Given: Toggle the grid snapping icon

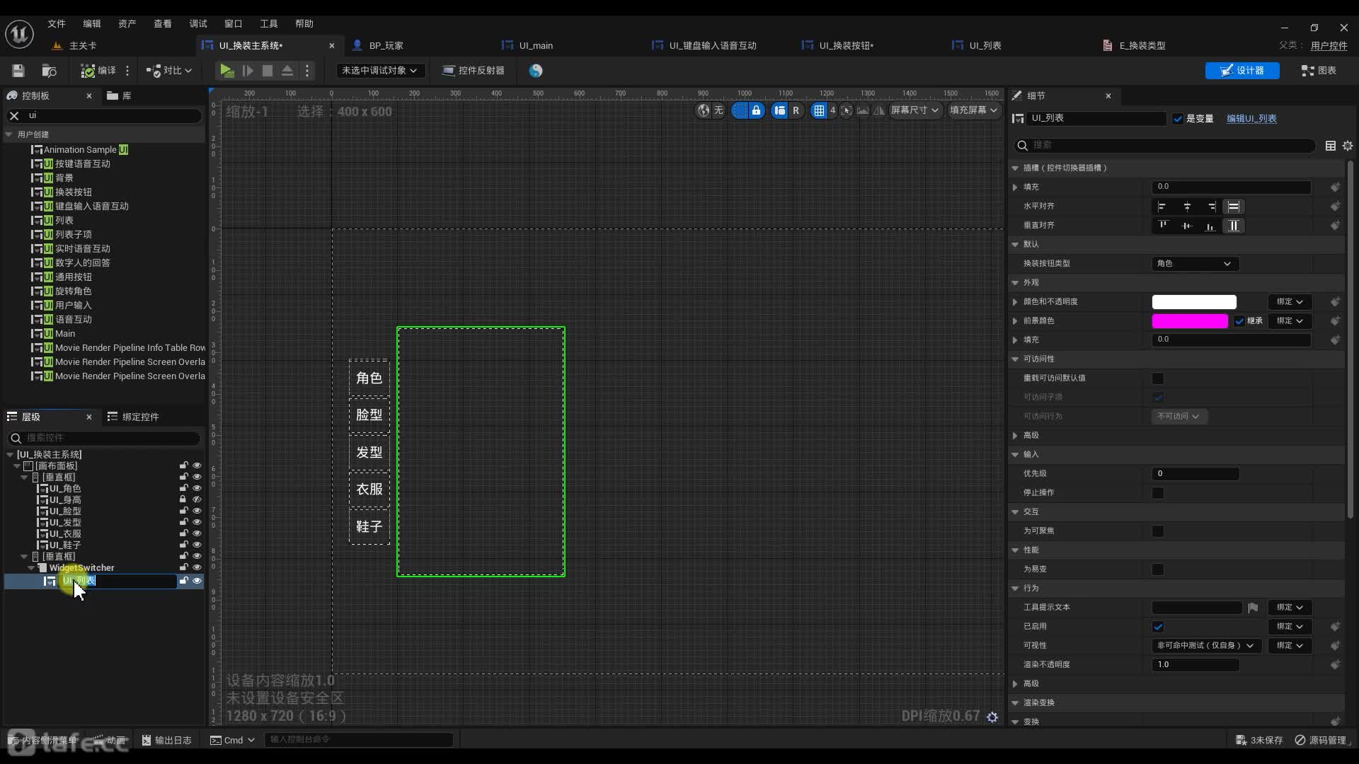Looking at the screenshot, I should 819,110.
